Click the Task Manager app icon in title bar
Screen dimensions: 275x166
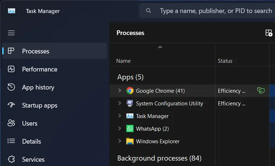click(12, 11)
